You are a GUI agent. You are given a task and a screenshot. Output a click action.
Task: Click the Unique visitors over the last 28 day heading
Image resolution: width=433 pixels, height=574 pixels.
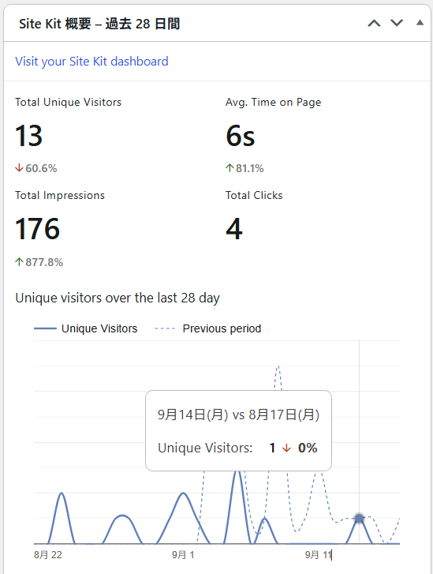point(118,298)
